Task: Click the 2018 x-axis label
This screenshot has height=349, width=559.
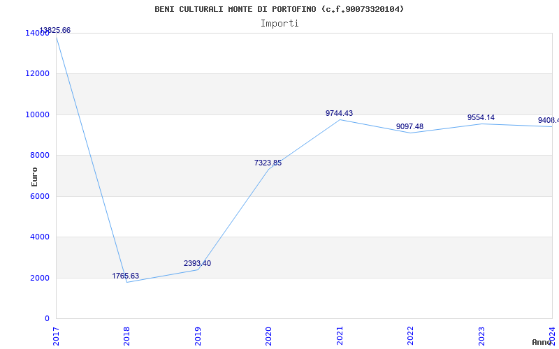Action: pos(126,336)
